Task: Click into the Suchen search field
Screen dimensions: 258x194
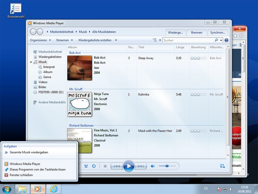Action: 189,40
